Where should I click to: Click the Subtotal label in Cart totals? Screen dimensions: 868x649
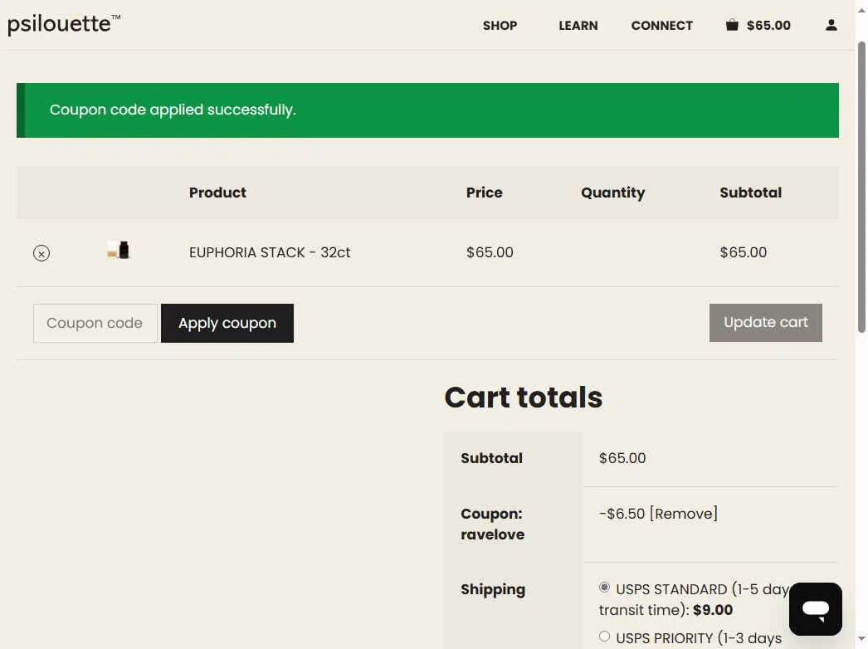[x=491, y=458]
